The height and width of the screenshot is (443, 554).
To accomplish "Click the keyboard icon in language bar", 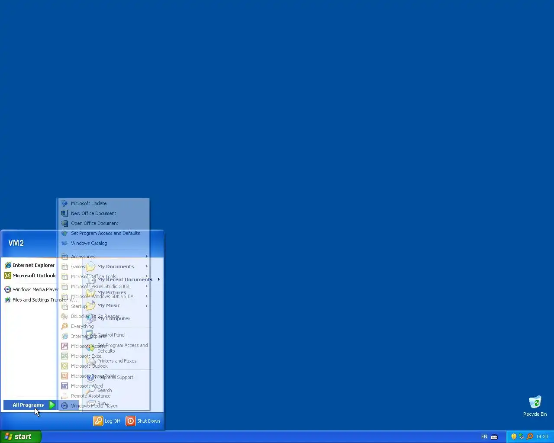I will (x=494, y=437).
